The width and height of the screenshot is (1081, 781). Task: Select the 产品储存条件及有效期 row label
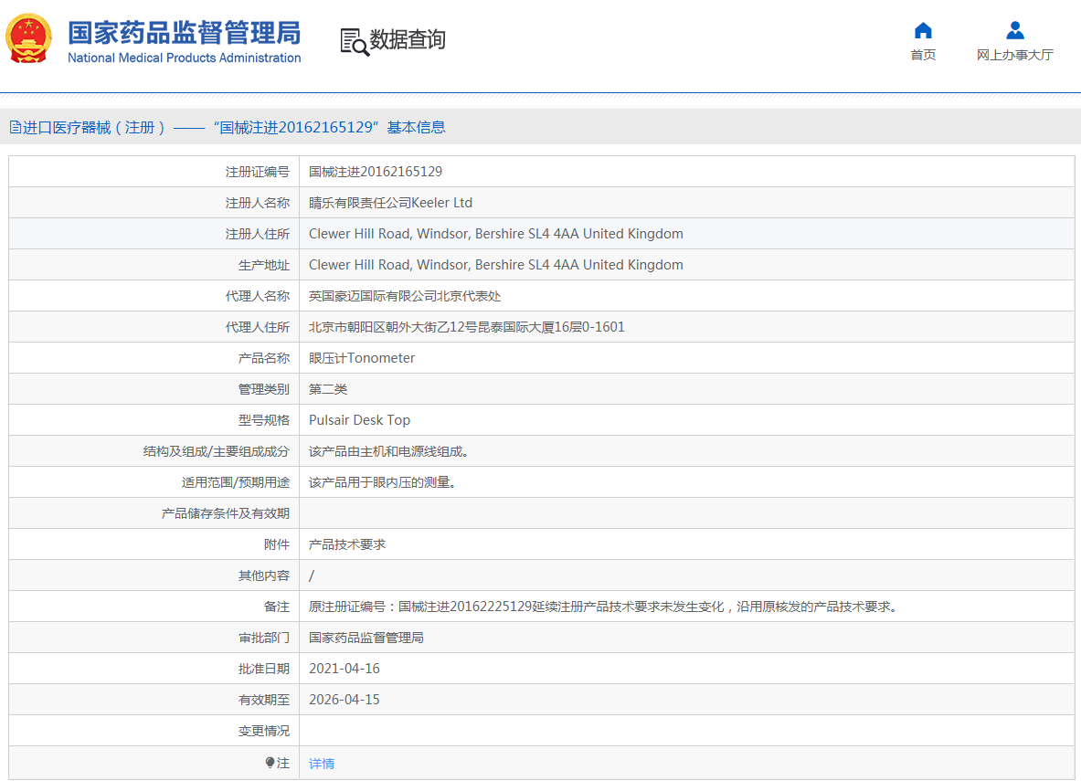(226, 513)
